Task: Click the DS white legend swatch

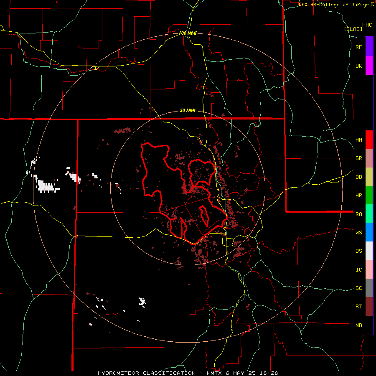Action: click(x=369, y=251)
